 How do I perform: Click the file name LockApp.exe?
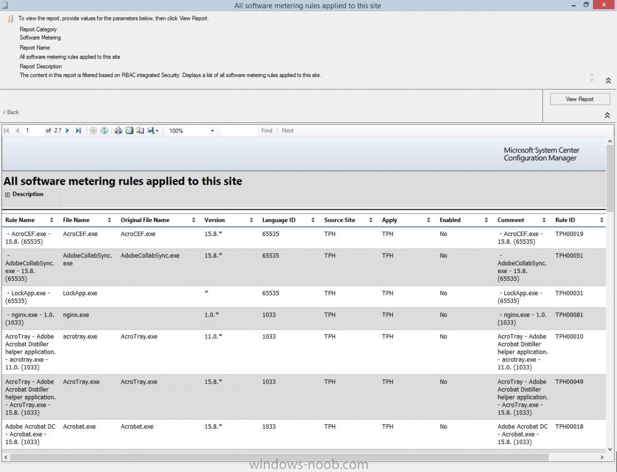click(x=80, y=293)
